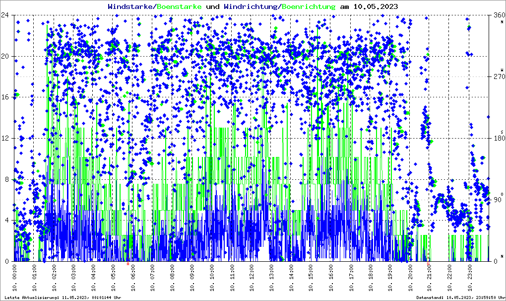This screenshot has height=301, width=506.
Task: Click the compass letter S on right axis
Action: (x=502, y=132)
